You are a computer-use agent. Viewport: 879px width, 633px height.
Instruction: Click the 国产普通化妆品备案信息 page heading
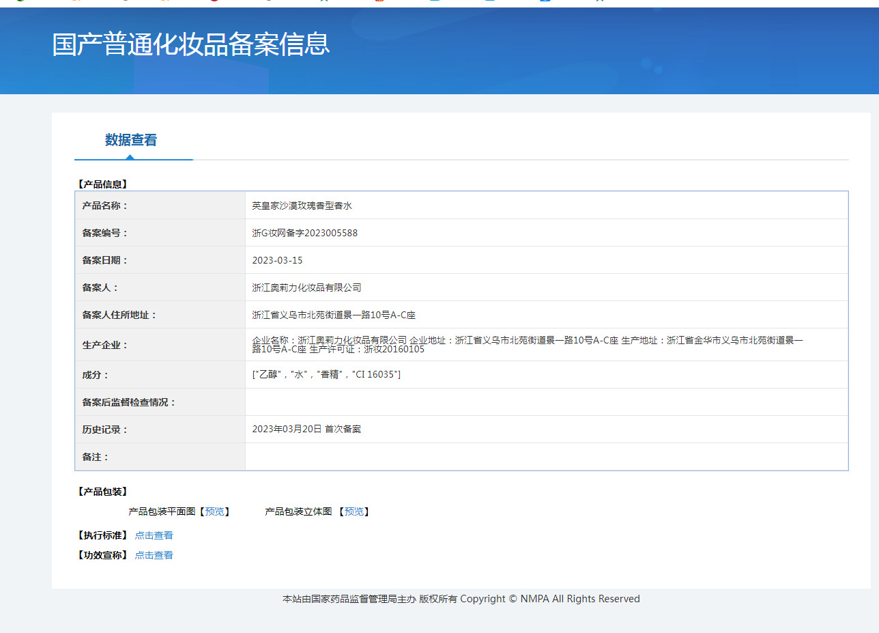tap(191, 44)
